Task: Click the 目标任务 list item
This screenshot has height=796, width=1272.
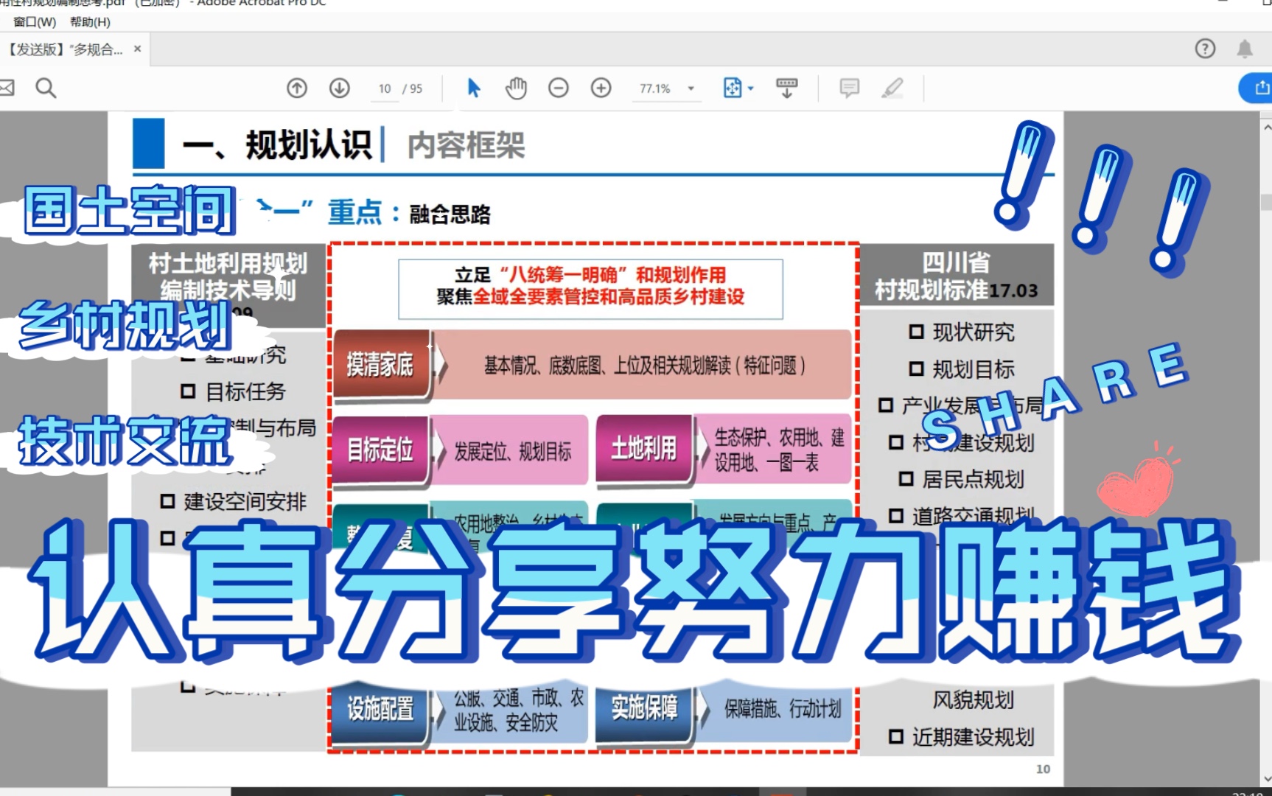Action: (x=233, y=391)
